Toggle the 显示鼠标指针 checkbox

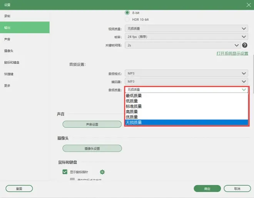click(x=65, y=172)
